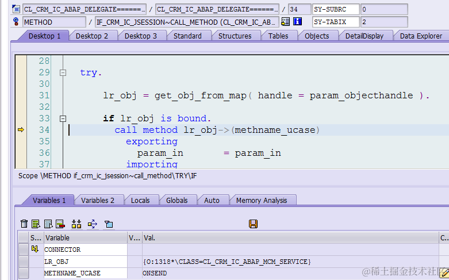Click the V... column header
The width and height of the screenshot is (449, 280).
(x=135, y=237)
